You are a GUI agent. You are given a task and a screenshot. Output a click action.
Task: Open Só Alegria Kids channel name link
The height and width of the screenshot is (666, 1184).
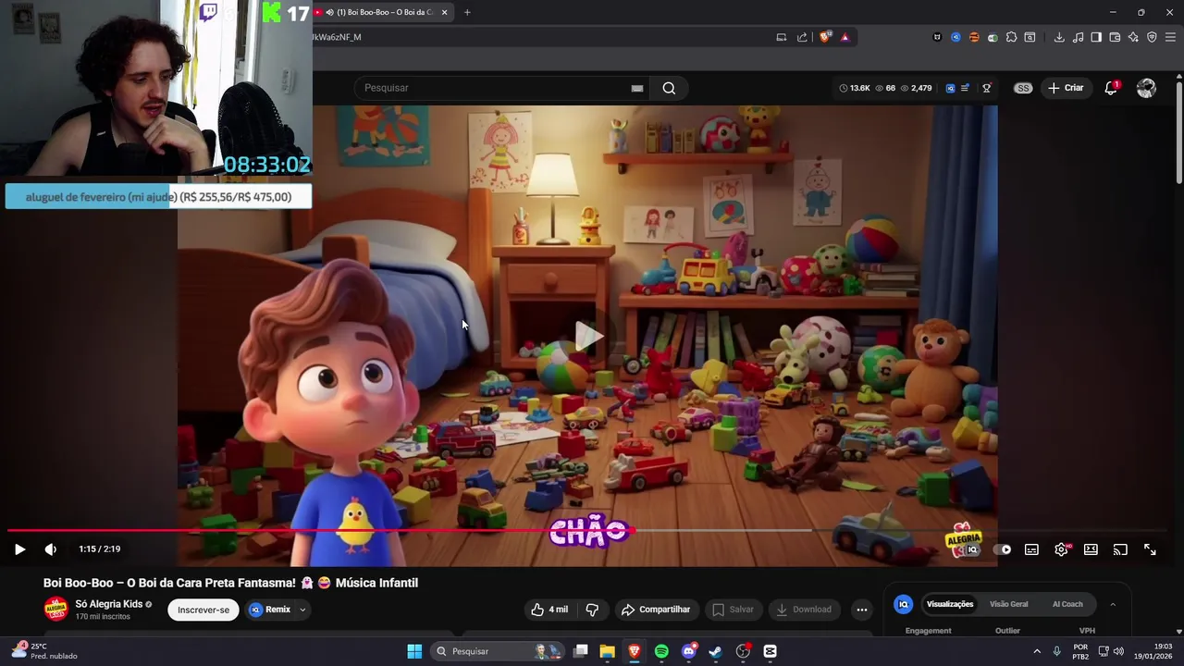pyautogui.click(x=108, y=604)
